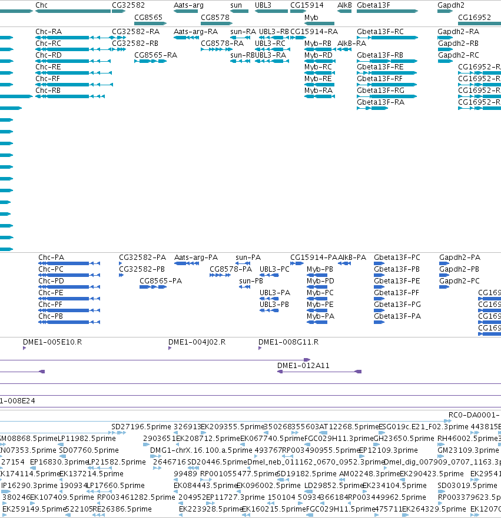
Task: Select the Myb-RD transcript label
Action: [318, 55]
